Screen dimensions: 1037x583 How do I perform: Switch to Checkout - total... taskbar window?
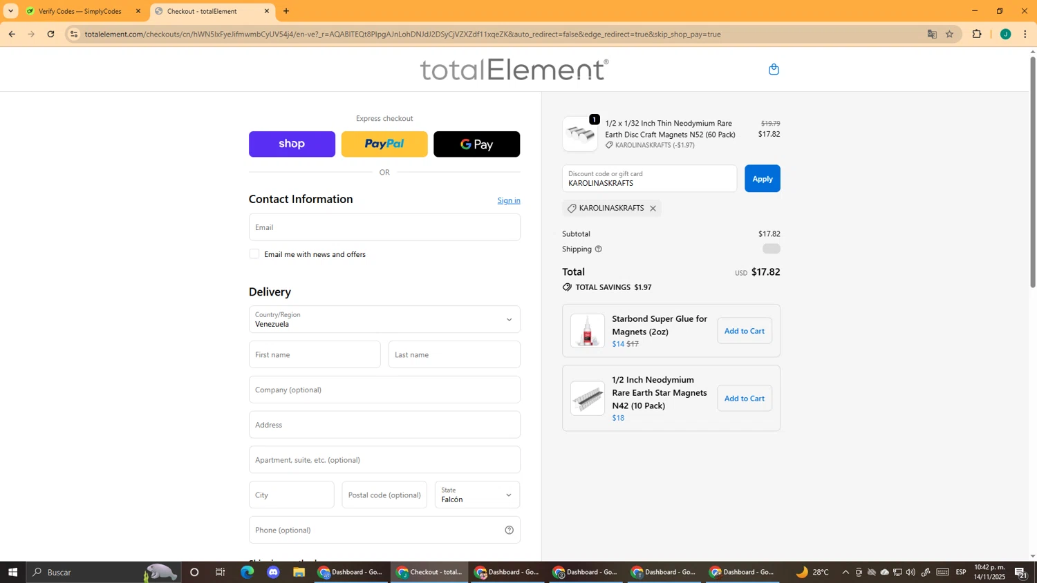coord(429,572)
